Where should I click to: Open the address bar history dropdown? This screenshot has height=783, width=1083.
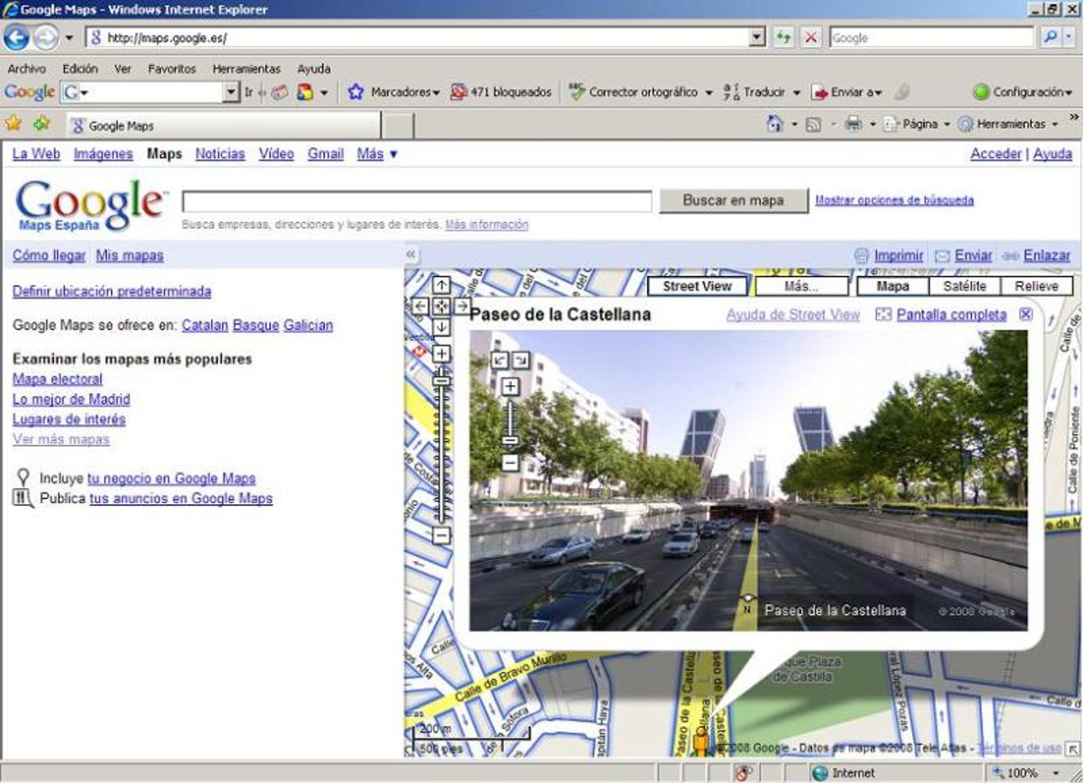pyautogui.click(x=757, y=38)
